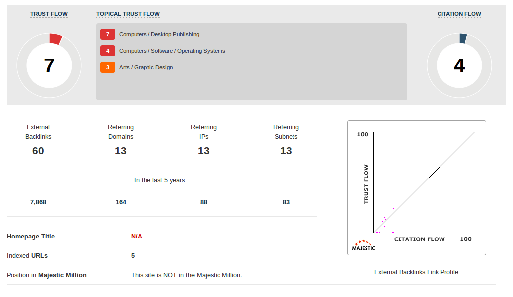Viewport: 513px width, 297px height.
Task: Click the TOPICAL TRUST FLOW heading
Action: click(x=128, y=14)
